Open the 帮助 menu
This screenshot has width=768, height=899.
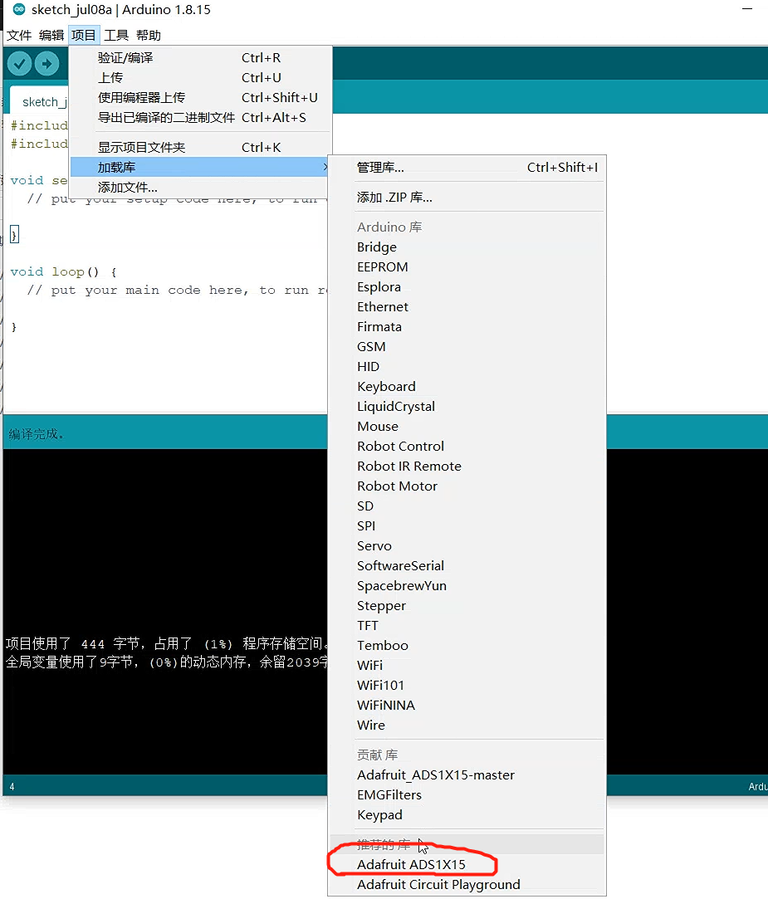[x=147, y=35]
